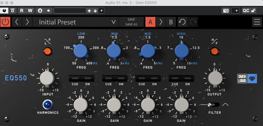Undo last change
The width and height of the screenshot is (263, 126).
coord(182,22)
